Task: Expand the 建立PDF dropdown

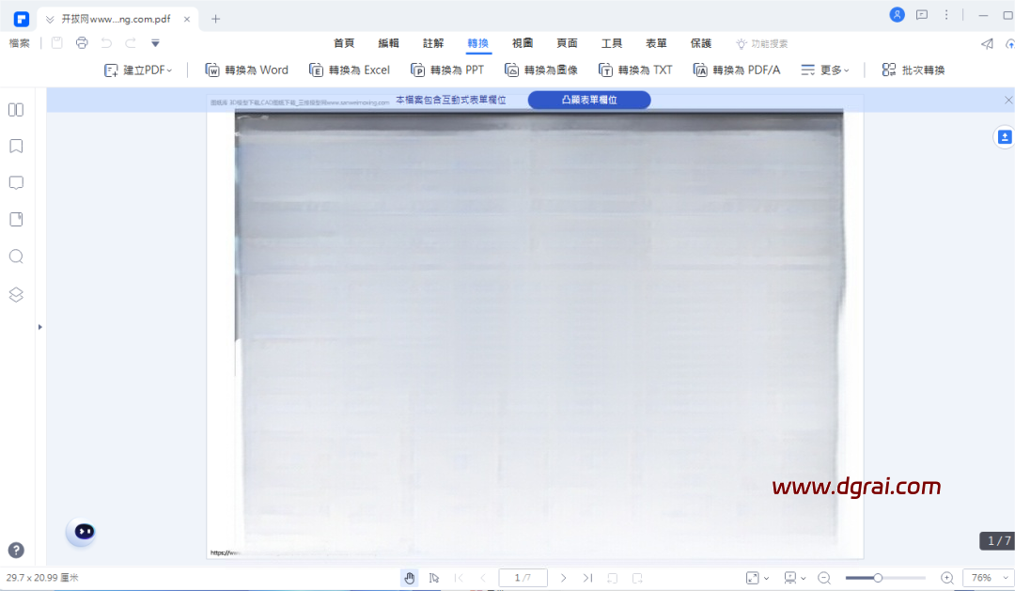Action: point(138,70)
